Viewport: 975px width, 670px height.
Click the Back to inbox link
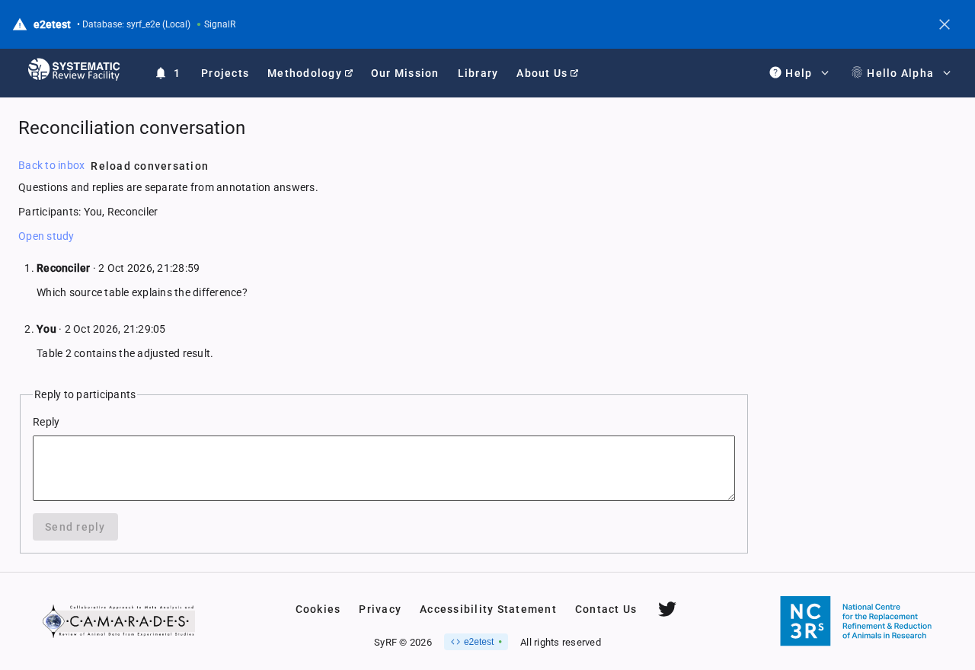pyautogui.click(x=51, y=165)
